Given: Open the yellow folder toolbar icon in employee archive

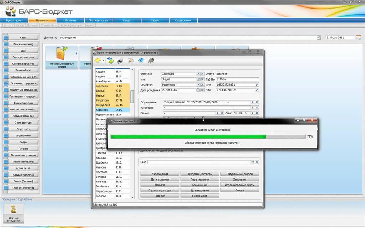Looking at the screenshot, I should tap(98, 61).
